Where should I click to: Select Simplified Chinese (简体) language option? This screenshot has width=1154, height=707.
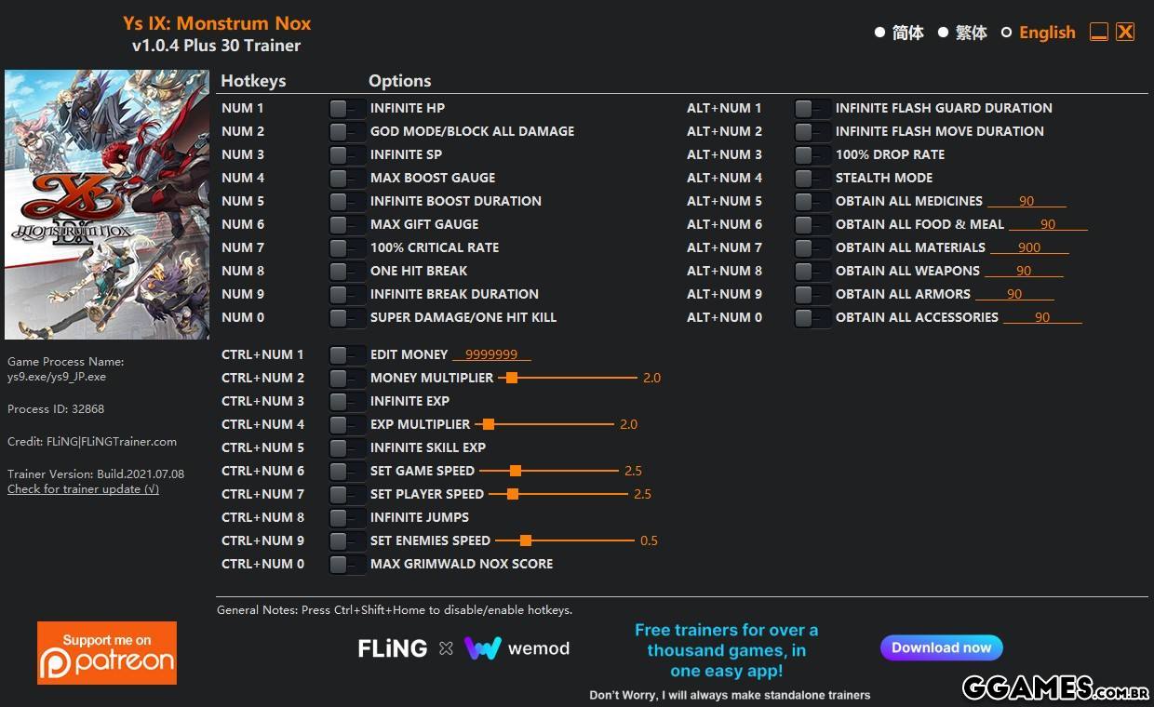879,33
